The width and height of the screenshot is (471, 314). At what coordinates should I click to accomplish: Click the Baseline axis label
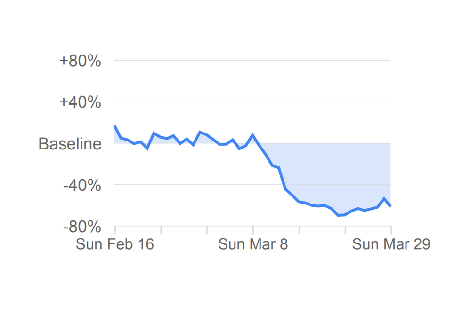(70, 143)
